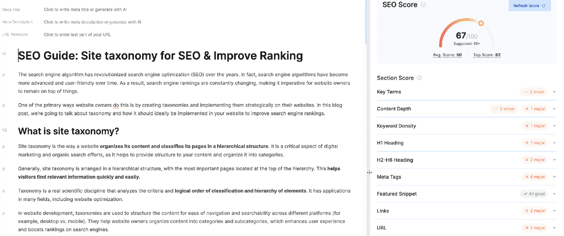
Task: Expand the Links section chevron
Action: (554, 211)
